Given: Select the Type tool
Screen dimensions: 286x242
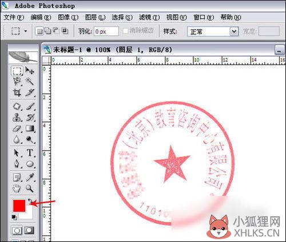Looking at the screenshot, I should [30, 152].
